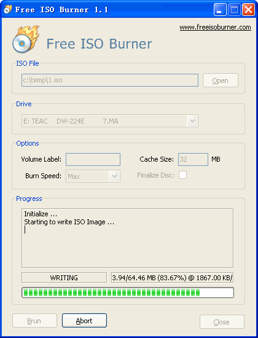
Task: Click the Cache Size field
Action: (x=193, y=159)
